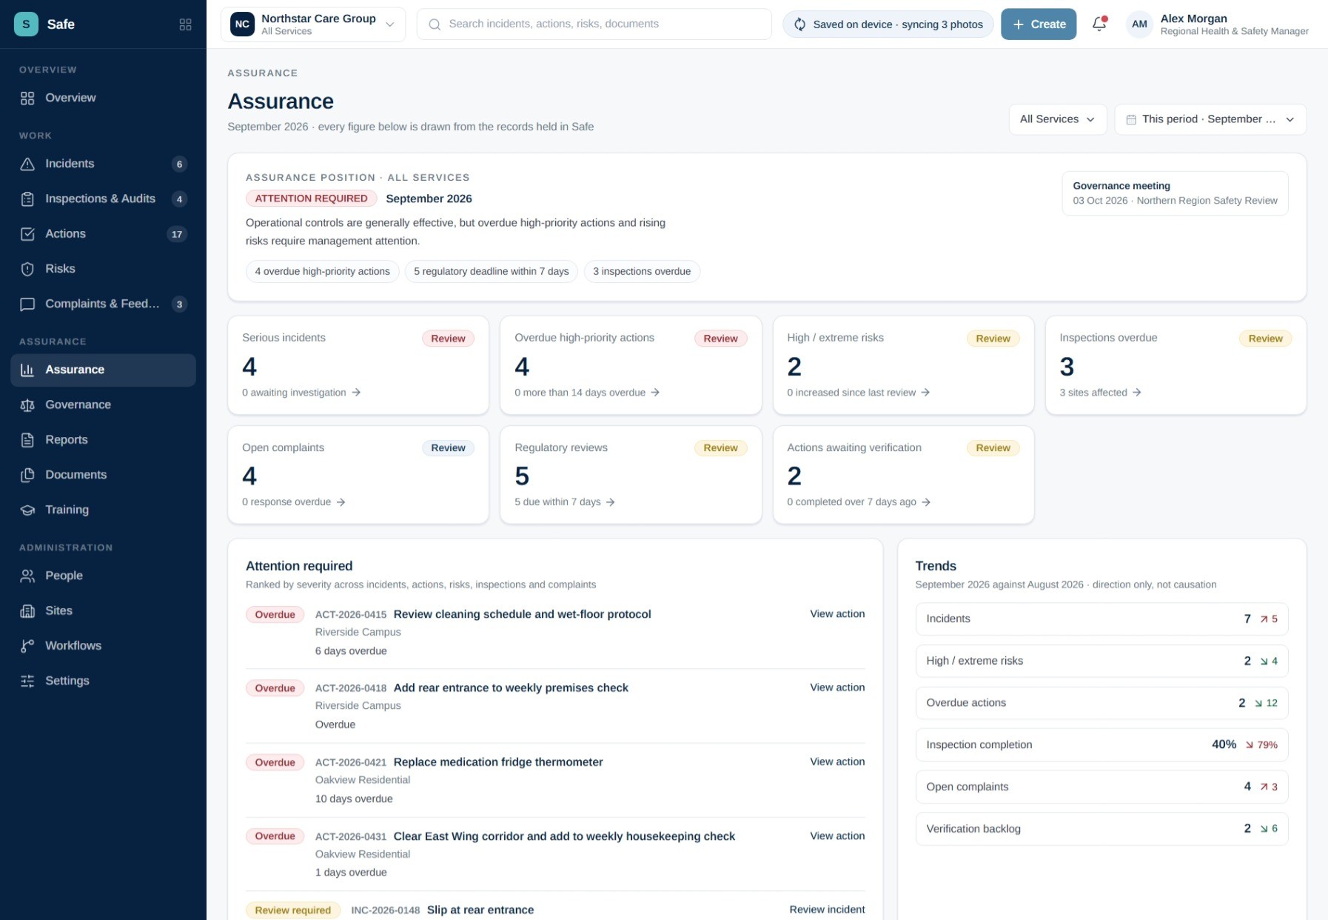
Task: Click 0 awaiting investigation link
Action: pyautogui.click(x=301, y=393)
